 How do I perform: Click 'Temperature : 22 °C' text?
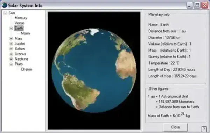(x=164, y=63)
